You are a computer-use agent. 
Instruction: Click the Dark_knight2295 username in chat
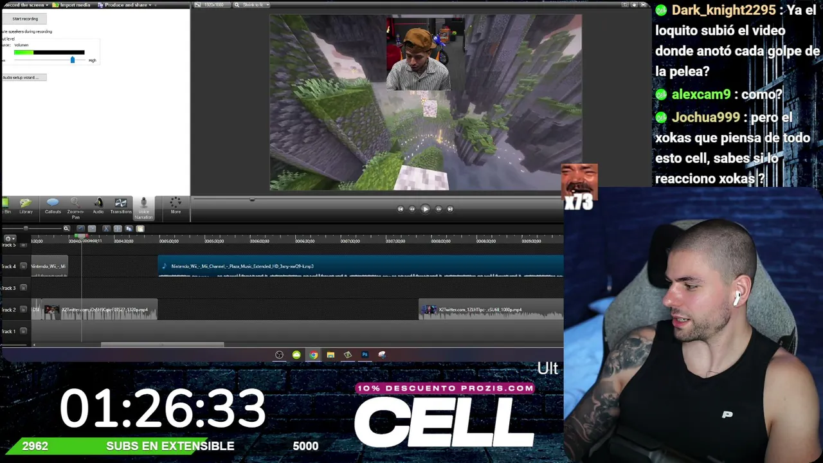pyautogui.click(x=724, y=10)
